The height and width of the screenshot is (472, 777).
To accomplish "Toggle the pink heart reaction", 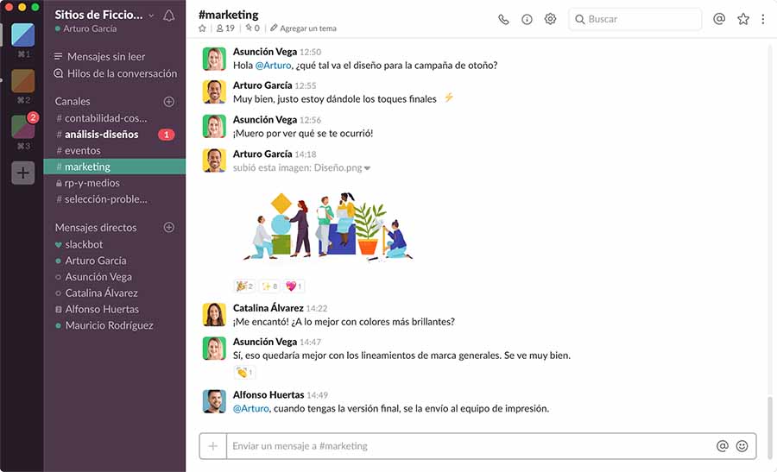I will [294, 286].
